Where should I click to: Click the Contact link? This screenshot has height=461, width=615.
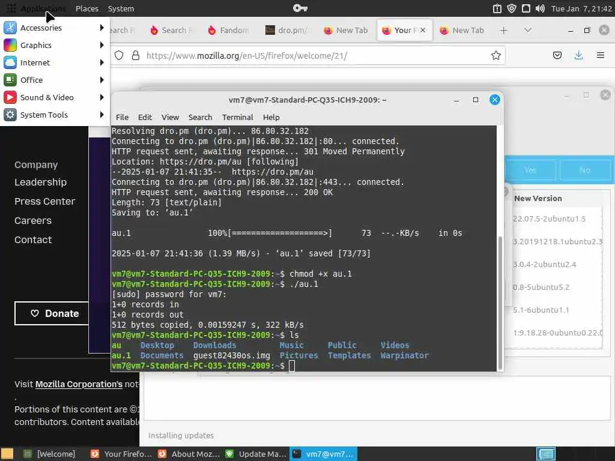coord(33,240)
